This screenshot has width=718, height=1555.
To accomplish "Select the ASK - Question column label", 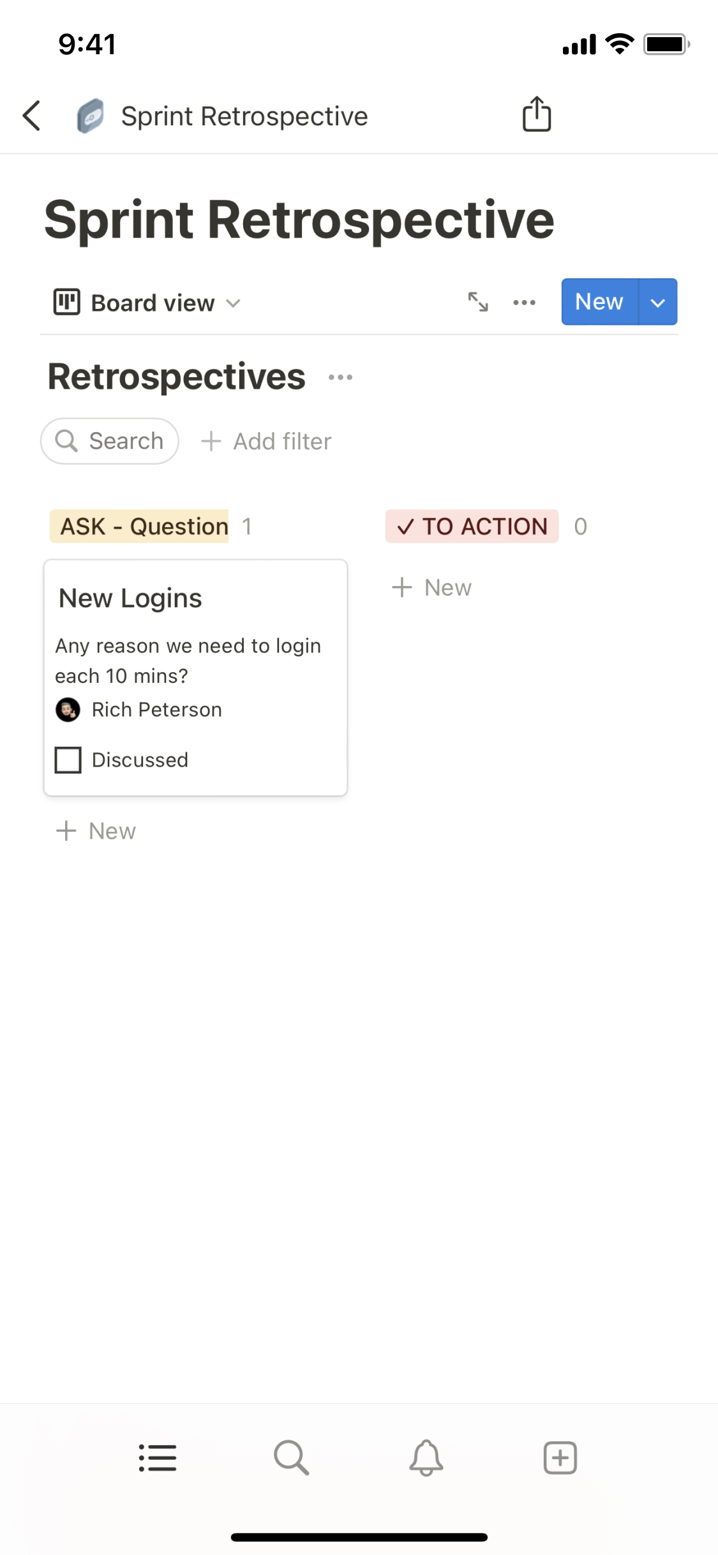I will [x=140, y=527].
